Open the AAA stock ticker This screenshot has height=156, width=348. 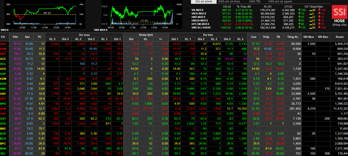[x=3, y=44]
